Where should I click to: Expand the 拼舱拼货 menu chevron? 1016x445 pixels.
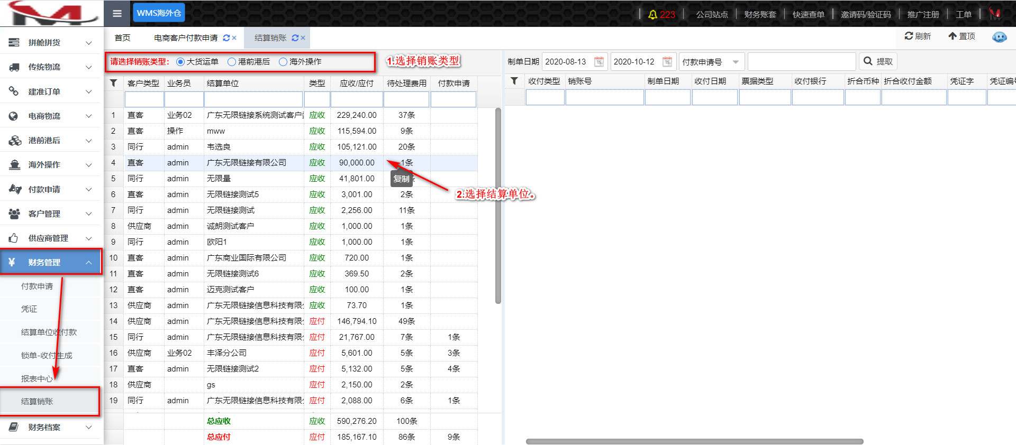coord(89,43)
